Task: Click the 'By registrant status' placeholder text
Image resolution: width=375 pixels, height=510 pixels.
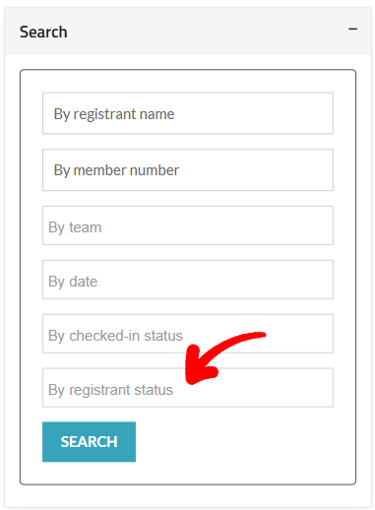Action: (110, 390)
